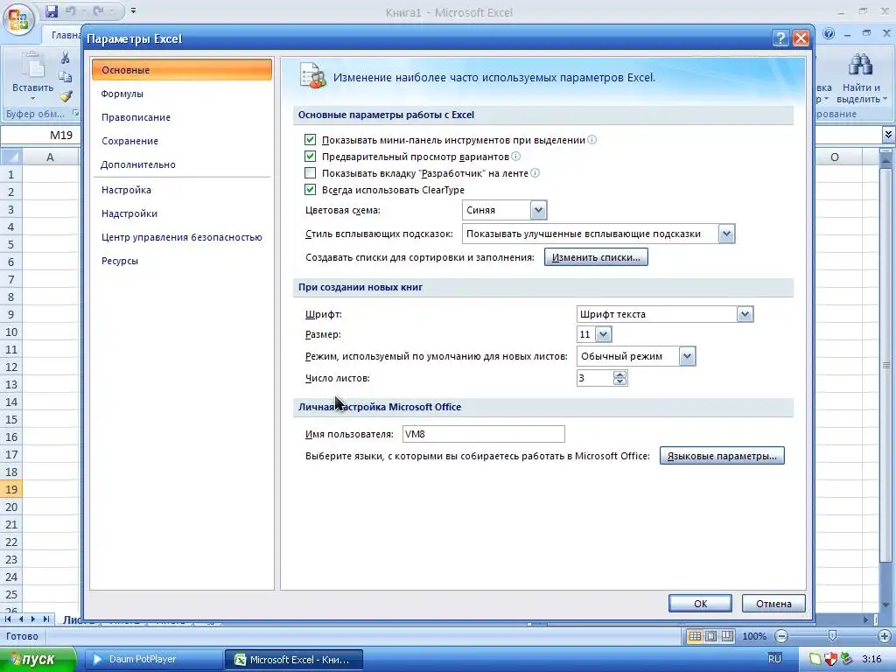Click the Undo arrow in quick access toolbar
Screen dimensions: 896x672
(70, 10)
